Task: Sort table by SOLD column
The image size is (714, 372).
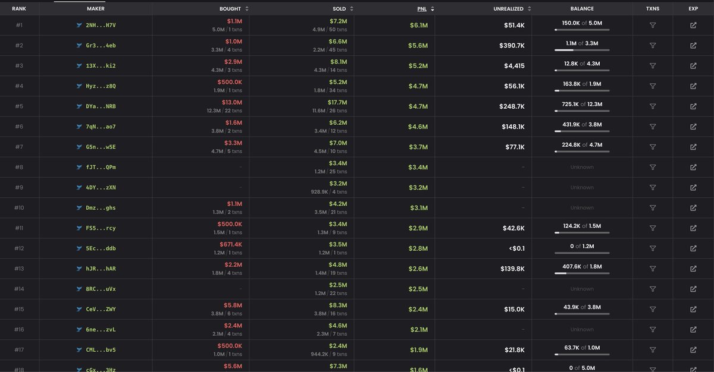Action: [x=343, y=9]
